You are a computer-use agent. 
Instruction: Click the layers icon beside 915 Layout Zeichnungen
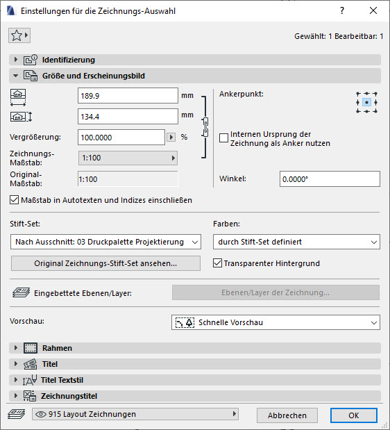[x=17, y=414]
